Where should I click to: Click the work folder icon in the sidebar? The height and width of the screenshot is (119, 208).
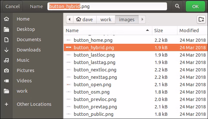tap(6, 91)
